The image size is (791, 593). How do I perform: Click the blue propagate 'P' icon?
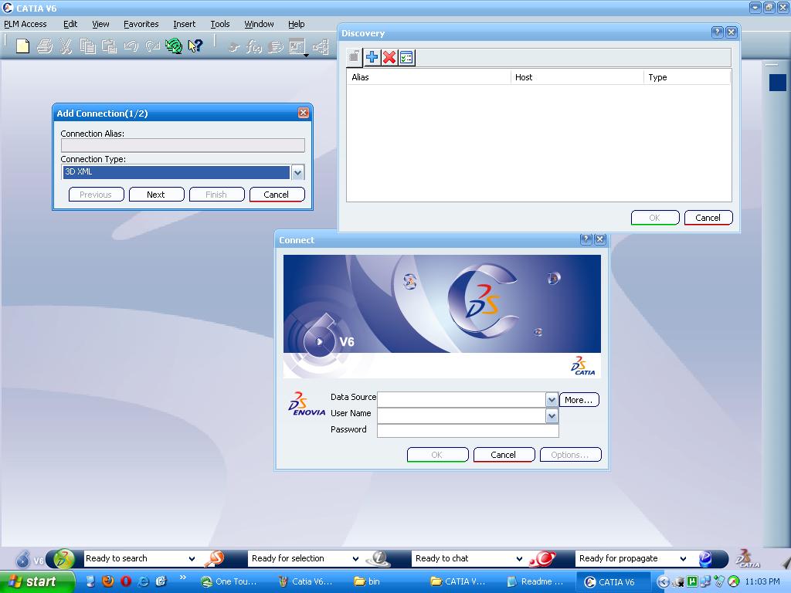[x=706, y=559]
